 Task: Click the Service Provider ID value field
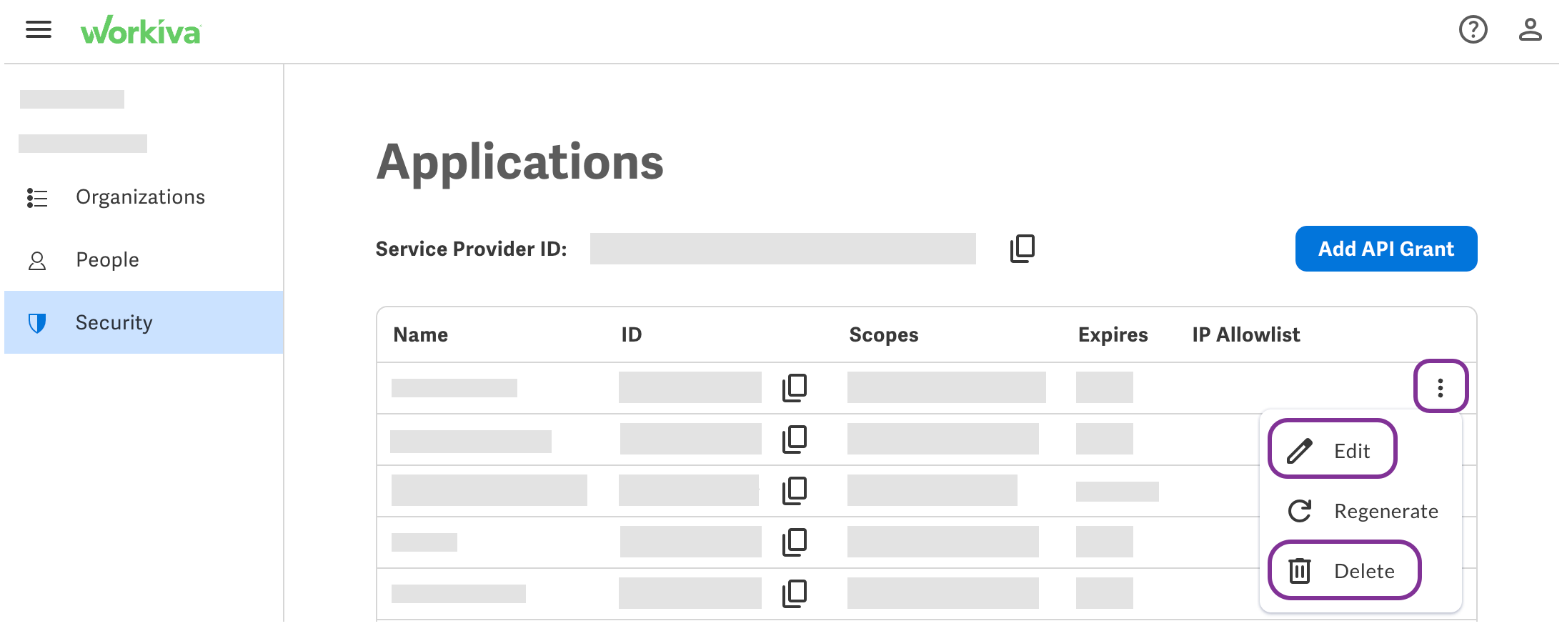(x=782, y=249)
